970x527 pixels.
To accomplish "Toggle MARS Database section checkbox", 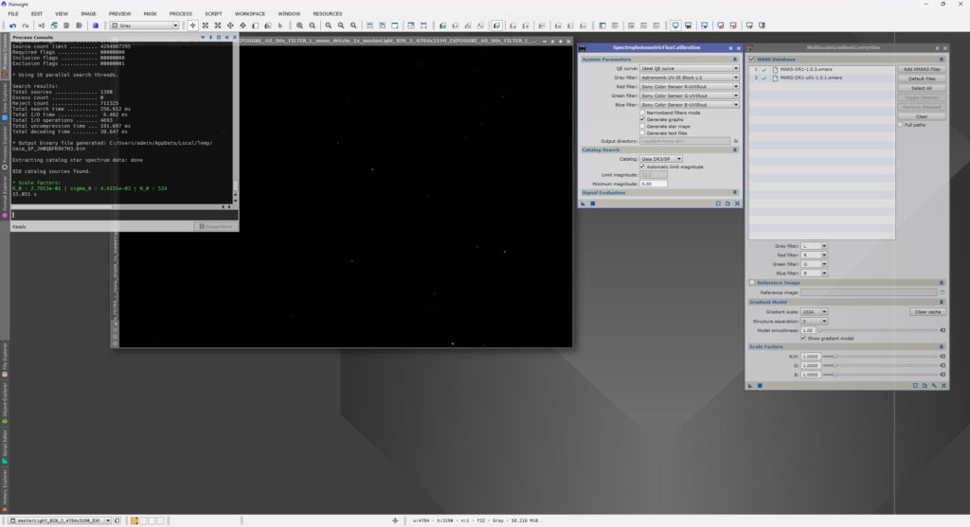I will click(x=752, y=60).
